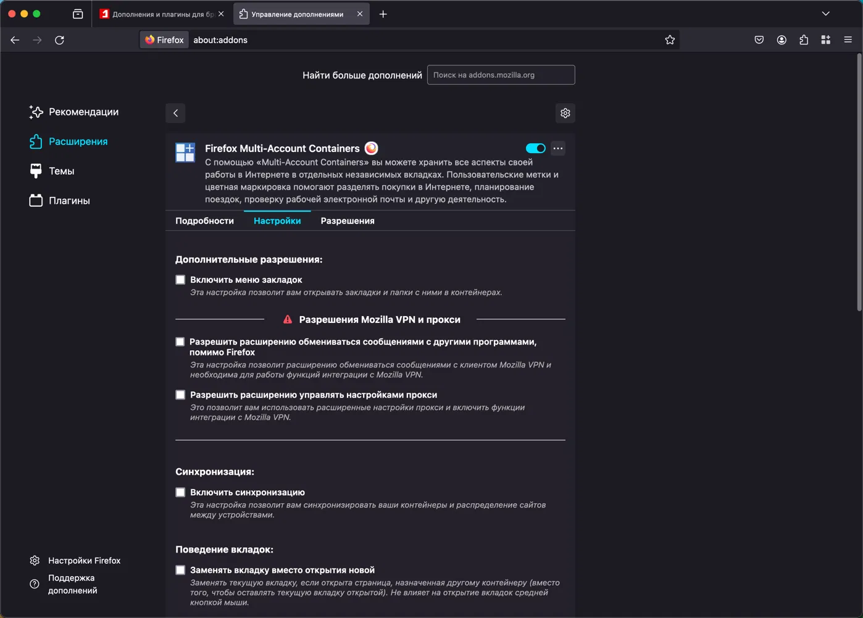Viewport: 863px width, 618px height.
Task: Open Поддержка дополнений link
Action: (x=72, y=584)
